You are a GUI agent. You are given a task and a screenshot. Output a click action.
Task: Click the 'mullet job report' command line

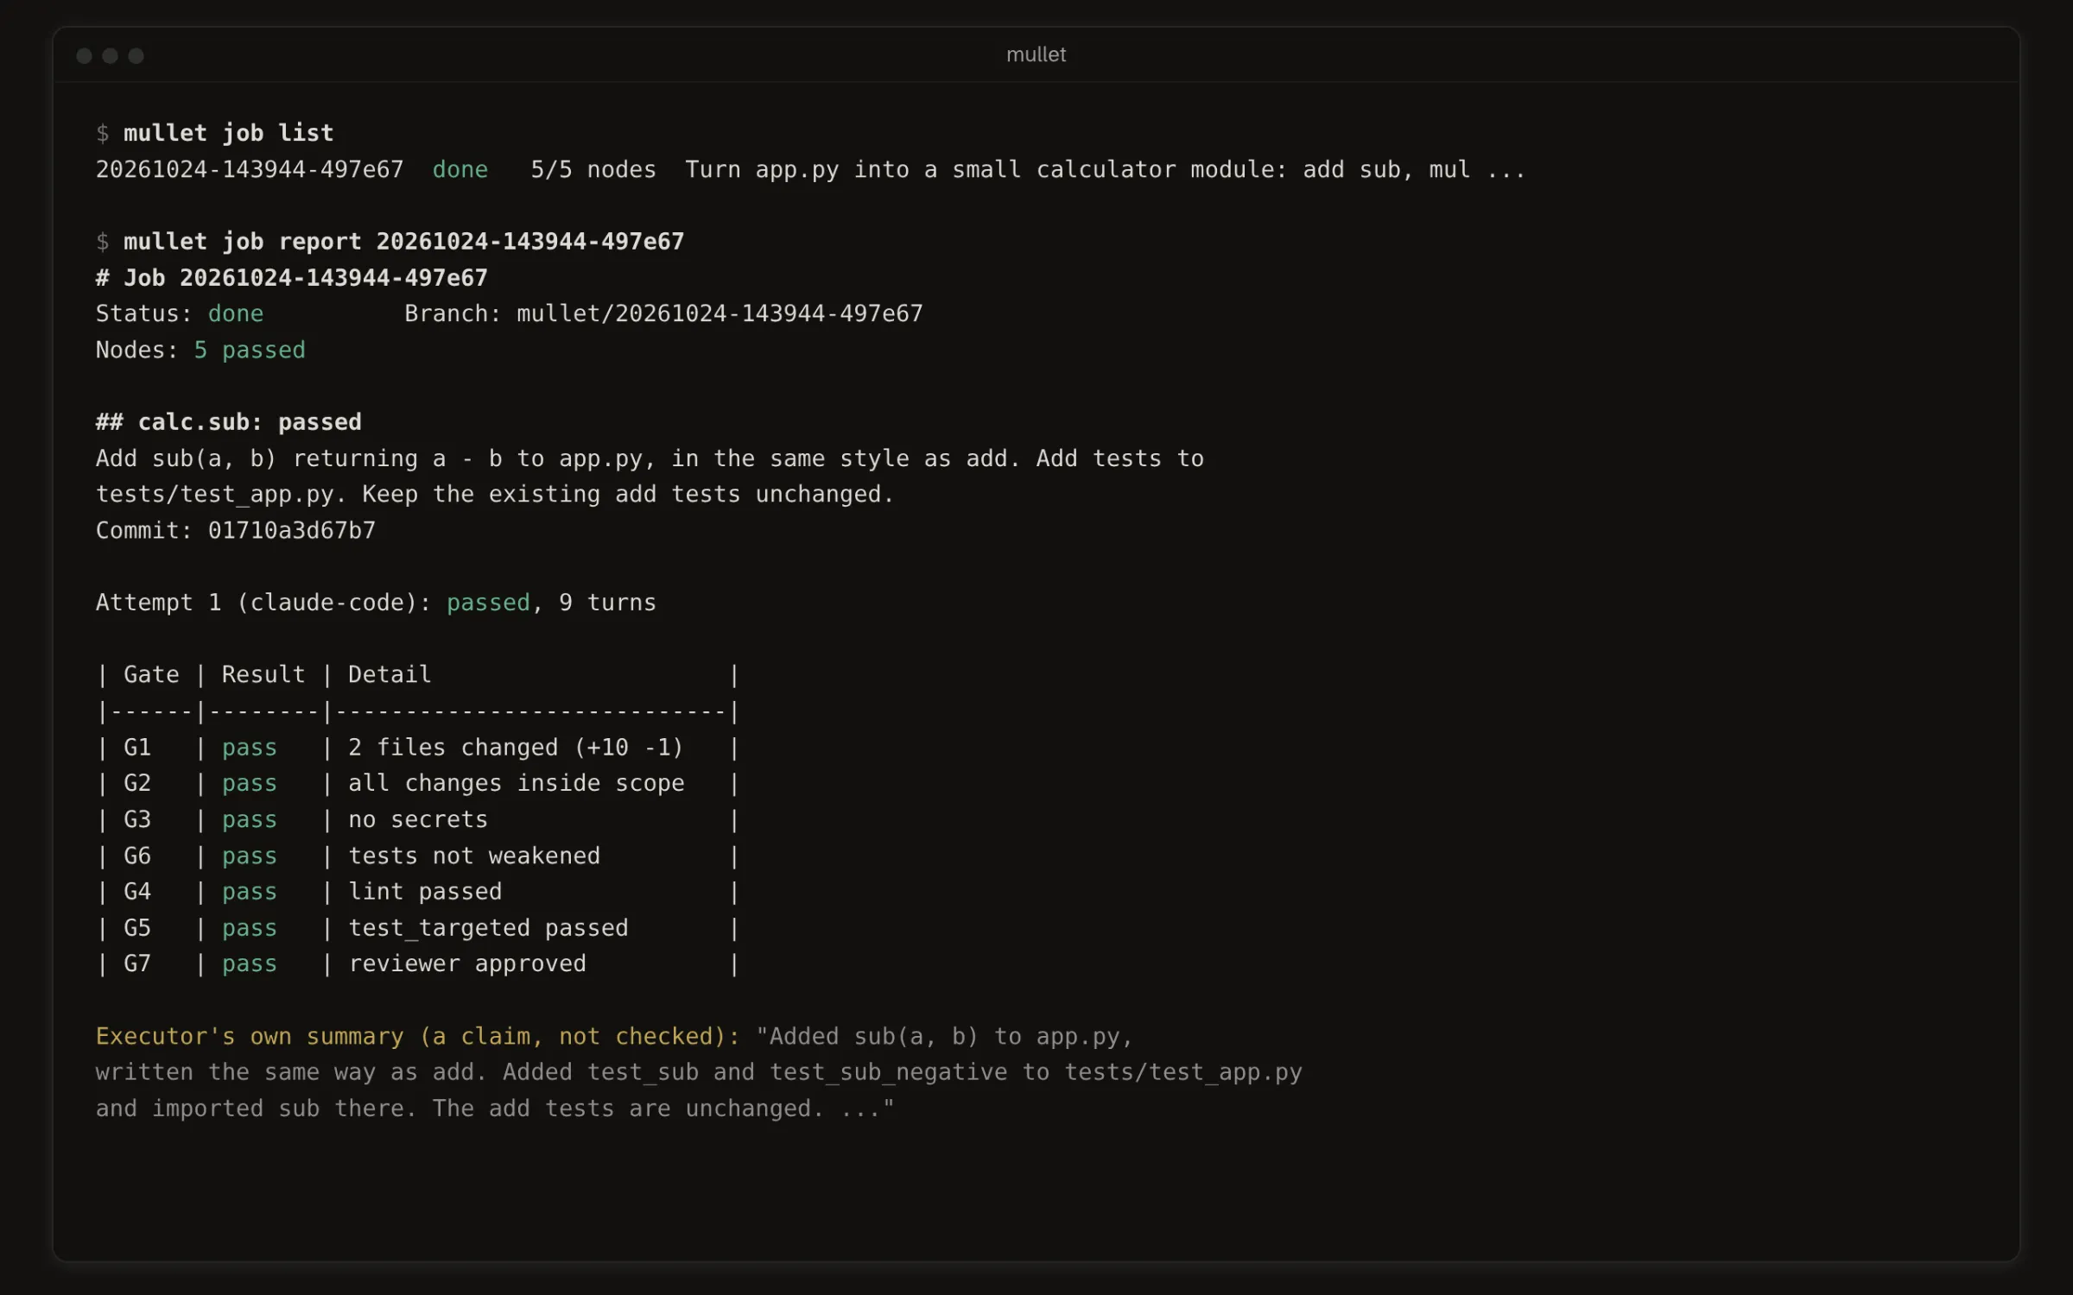[390, 242]
